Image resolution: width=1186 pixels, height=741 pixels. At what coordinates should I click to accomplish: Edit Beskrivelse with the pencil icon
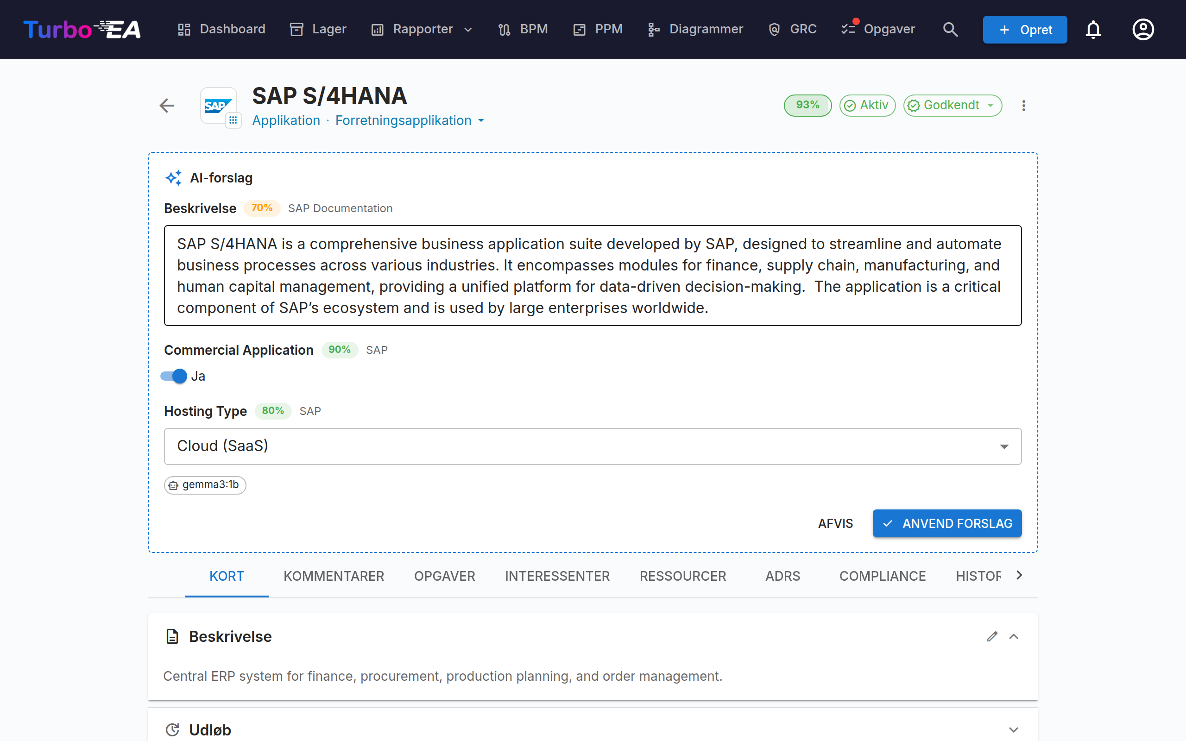click(x=992, y=637)
